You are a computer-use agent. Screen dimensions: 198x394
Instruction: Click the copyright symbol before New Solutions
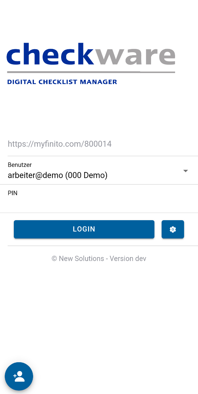[54, 259]
